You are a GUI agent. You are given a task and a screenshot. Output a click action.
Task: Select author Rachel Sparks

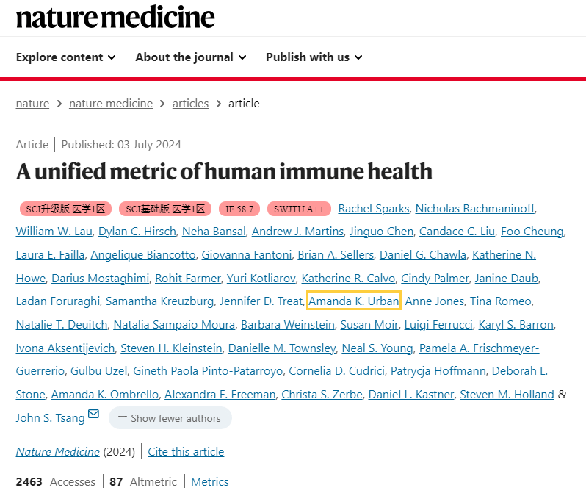click(373, 209)
